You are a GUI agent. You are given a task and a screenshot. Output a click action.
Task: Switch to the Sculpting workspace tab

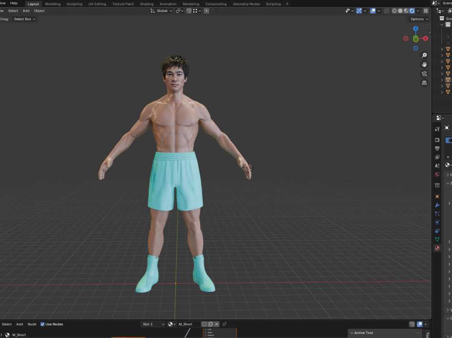pos(75,4)
